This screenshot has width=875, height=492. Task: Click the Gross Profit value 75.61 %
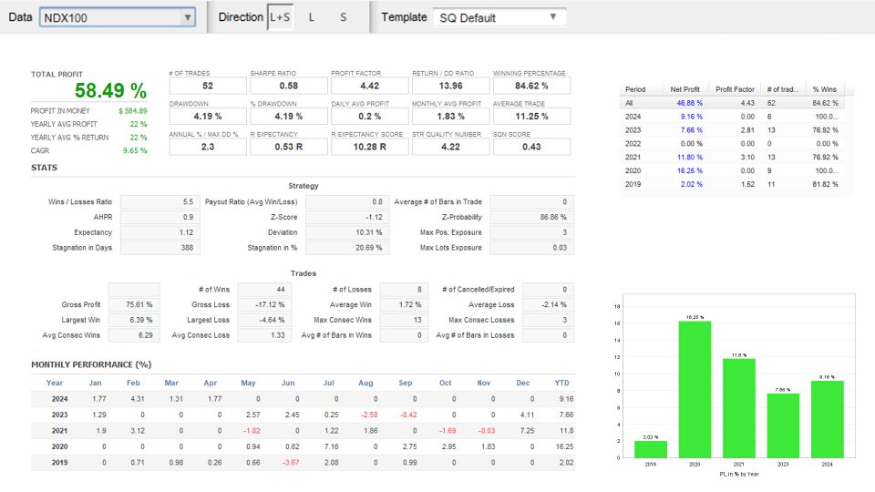point(134,304)
